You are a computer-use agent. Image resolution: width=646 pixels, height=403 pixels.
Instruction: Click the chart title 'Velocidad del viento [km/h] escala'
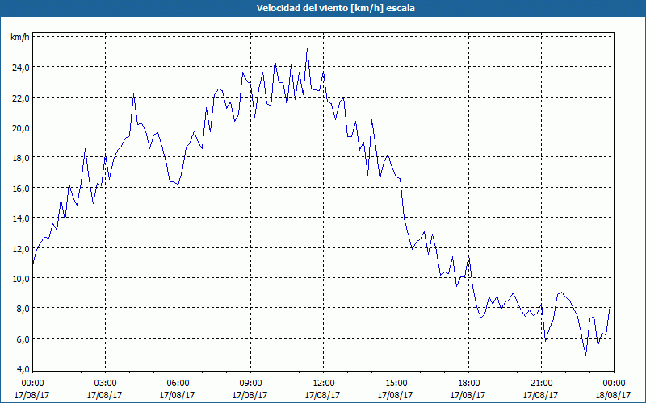[335, 8]
